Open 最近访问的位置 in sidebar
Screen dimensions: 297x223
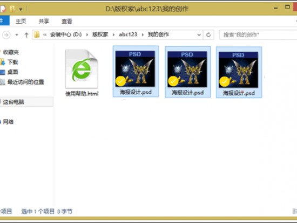pyautogui.click(x=26, y=82)
